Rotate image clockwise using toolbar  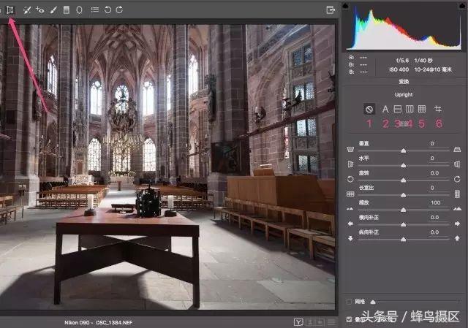tap(119, 9)
